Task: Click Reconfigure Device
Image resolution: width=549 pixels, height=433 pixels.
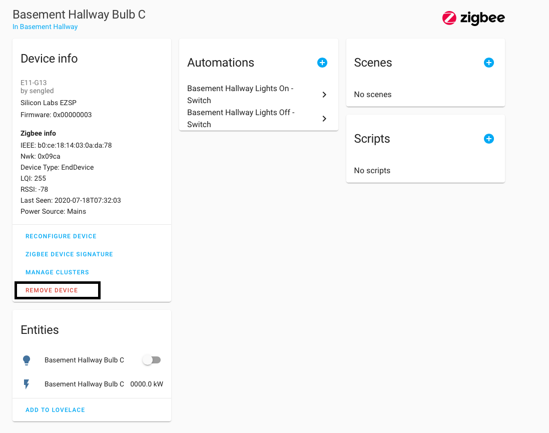Action: pos(61,236)
